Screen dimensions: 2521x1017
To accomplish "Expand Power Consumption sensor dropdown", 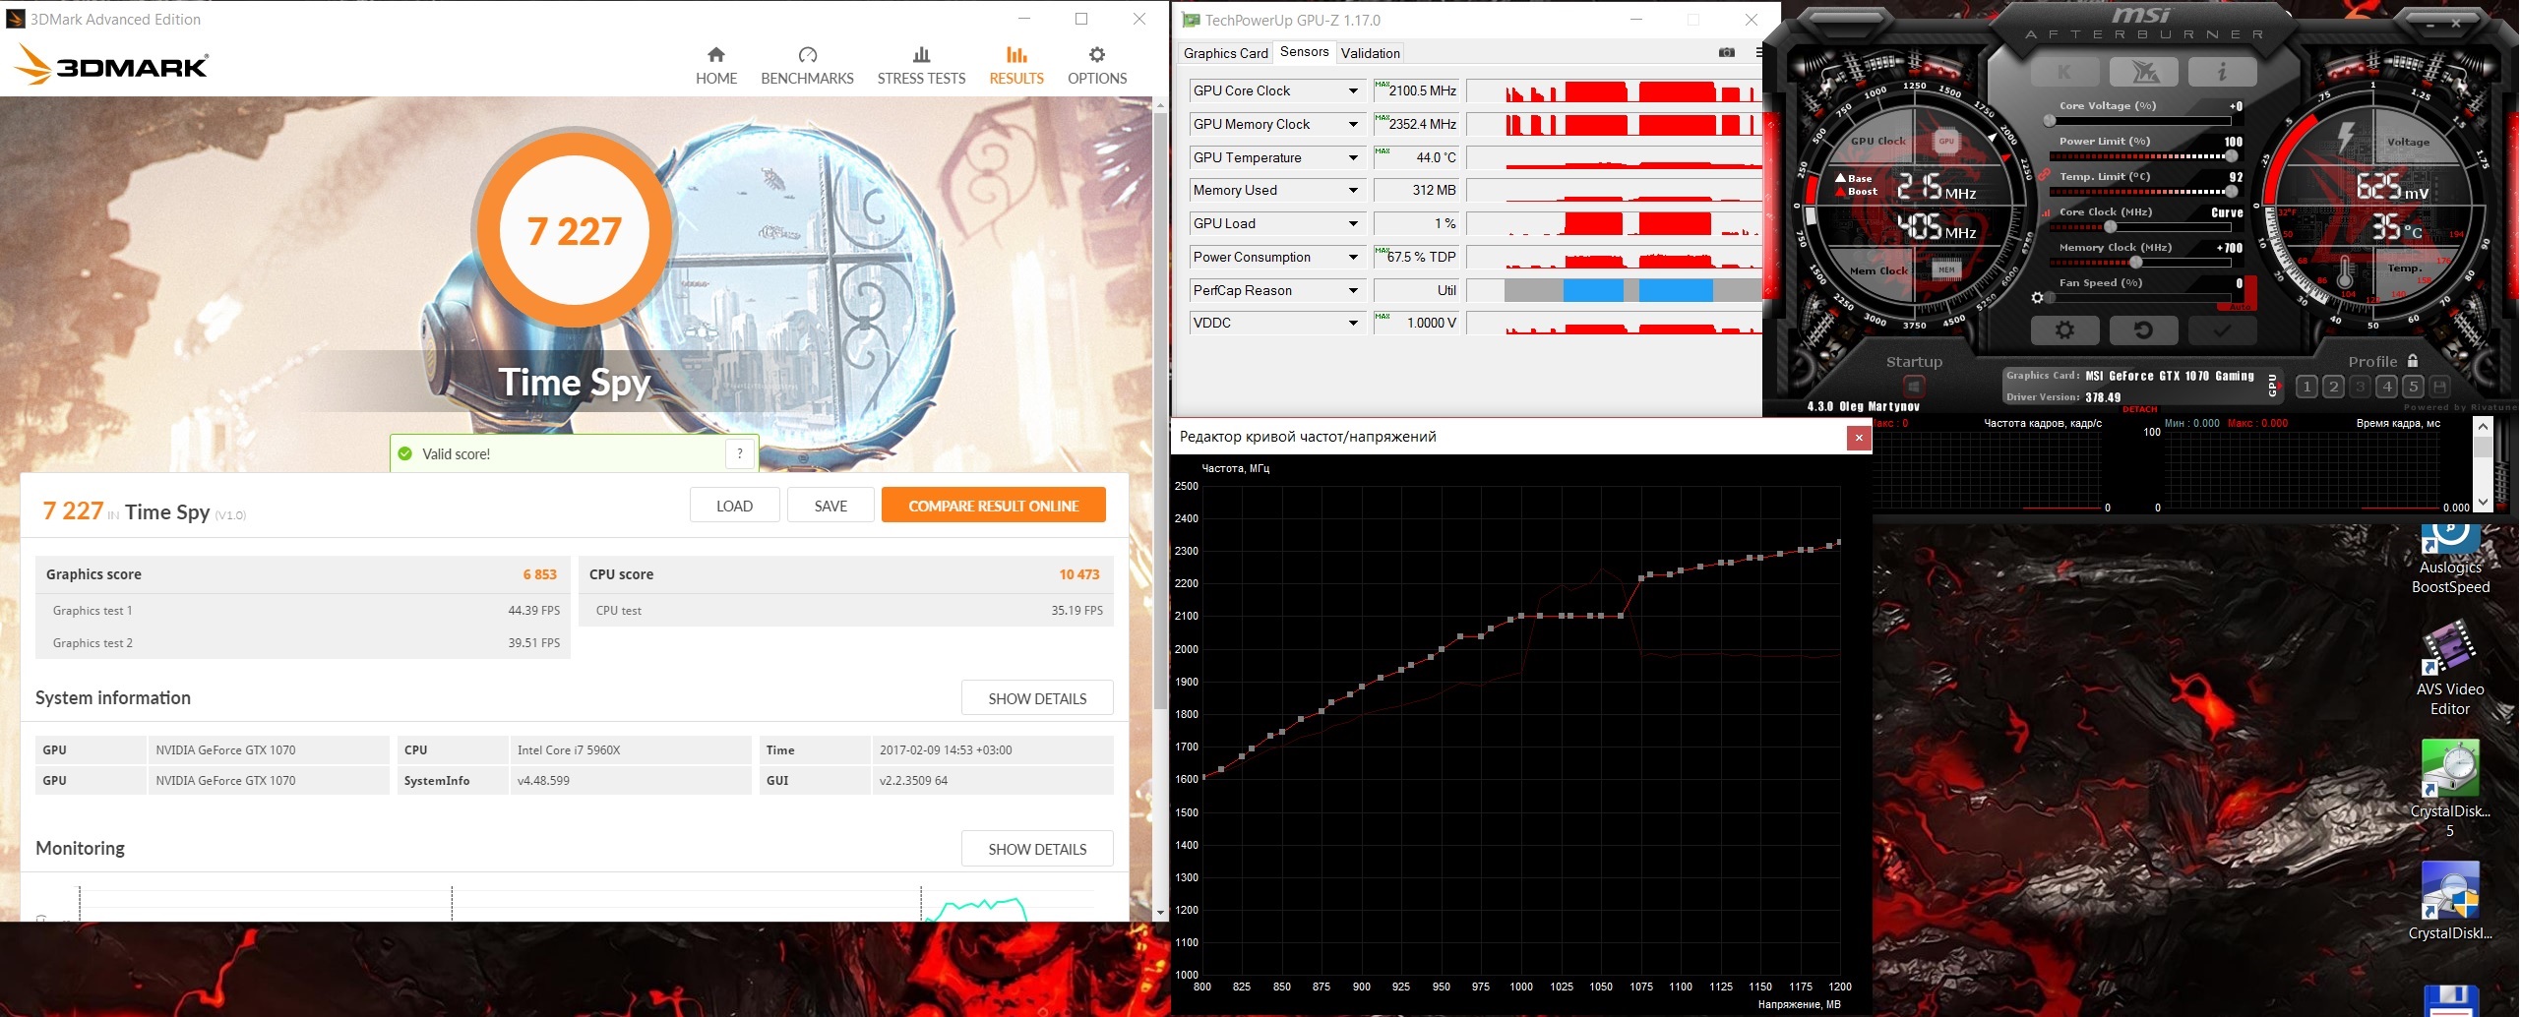I will (1353, 257).
